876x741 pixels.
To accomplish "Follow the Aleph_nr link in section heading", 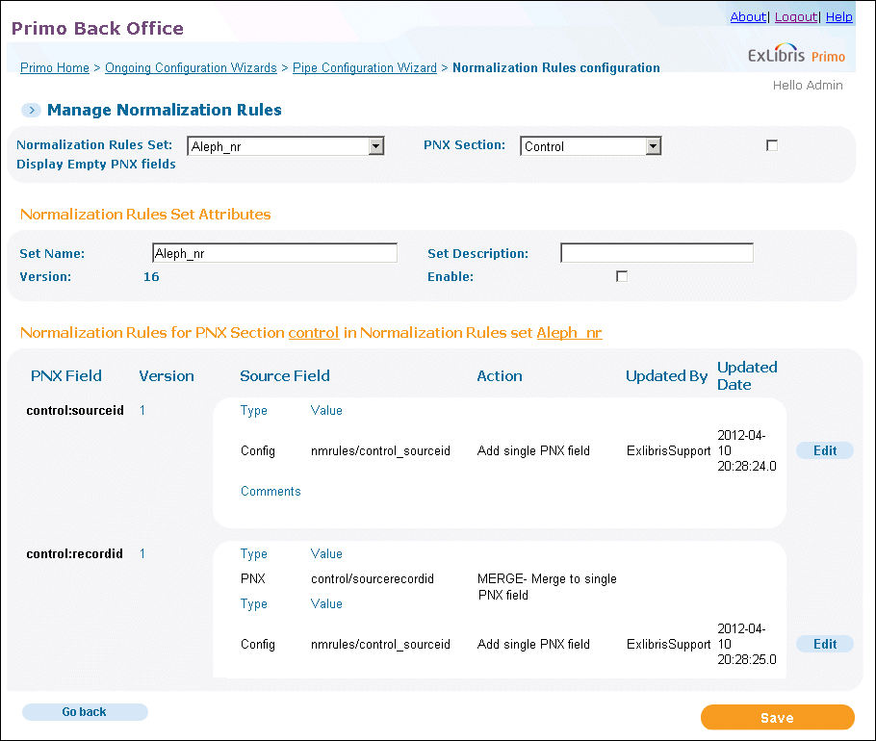I will click(x=569, y=333).
